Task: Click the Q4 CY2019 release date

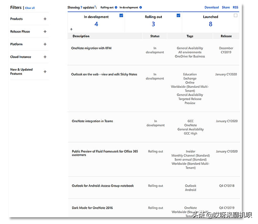Action: pyautogui.click(x=227, y=208)
